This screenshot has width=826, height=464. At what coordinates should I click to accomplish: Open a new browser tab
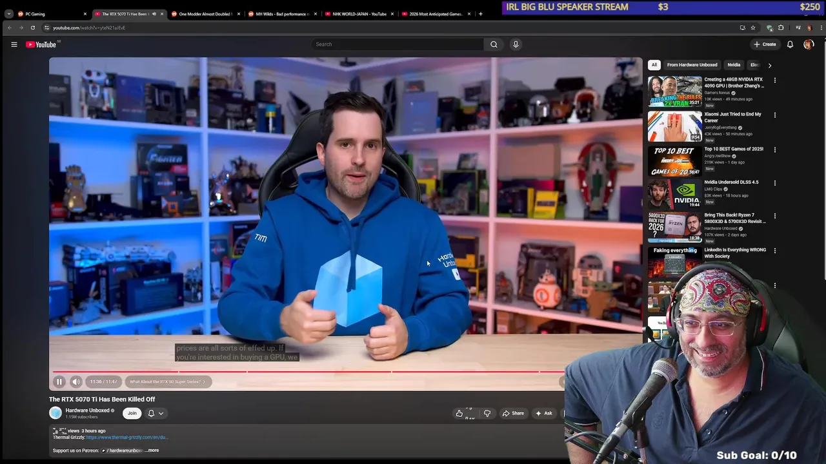click(x=480, y=14)
